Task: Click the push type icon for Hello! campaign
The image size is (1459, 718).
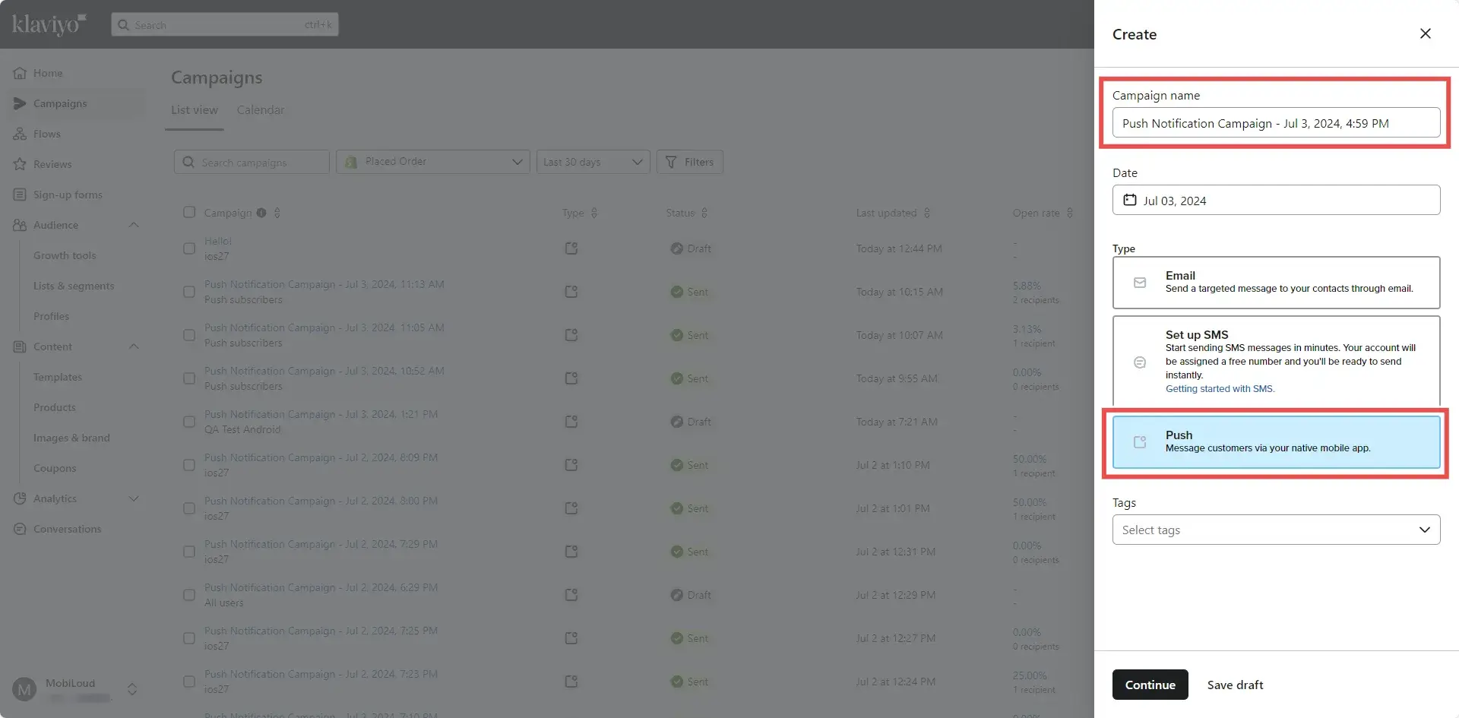Action: point(571,248)
